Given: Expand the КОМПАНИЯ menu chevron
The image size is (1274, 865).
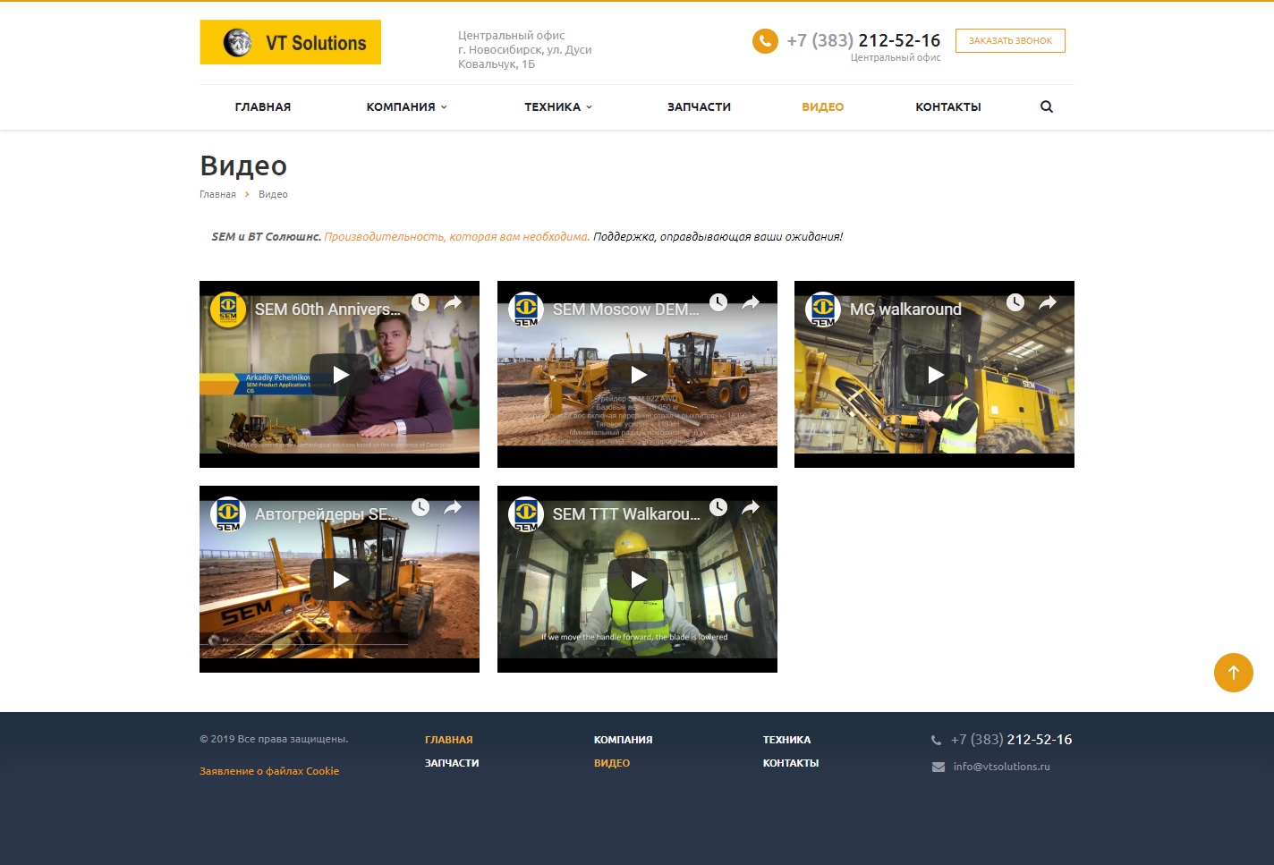Looking at the screenshot, I should (x=444, y=107).
